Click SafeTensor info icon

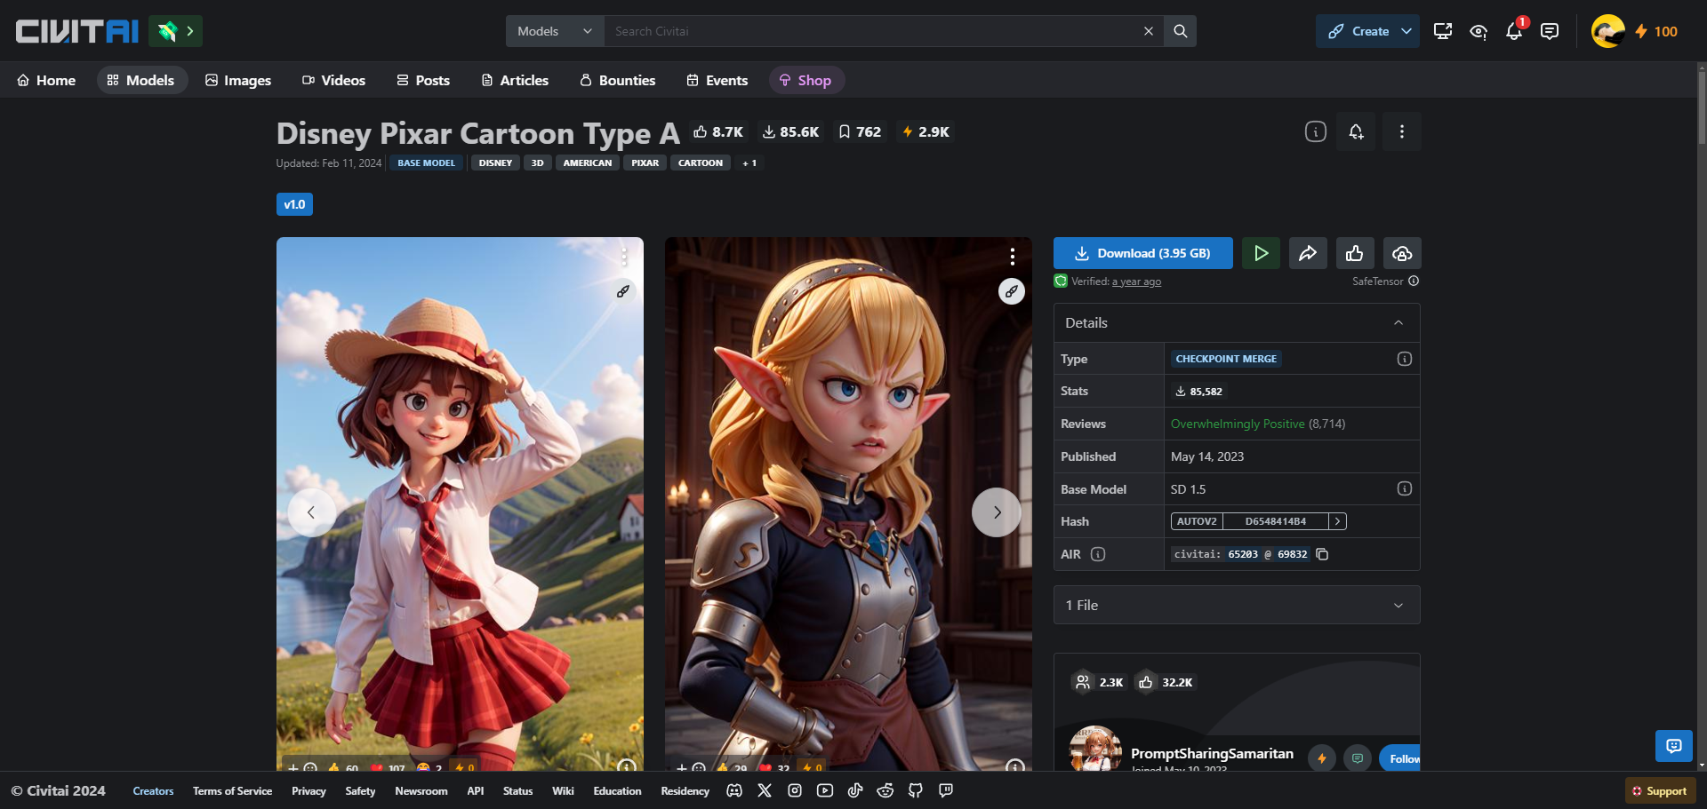[1414, 281]
